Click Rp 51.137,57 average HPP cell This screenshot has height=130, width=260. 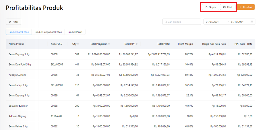click(246, 126)
